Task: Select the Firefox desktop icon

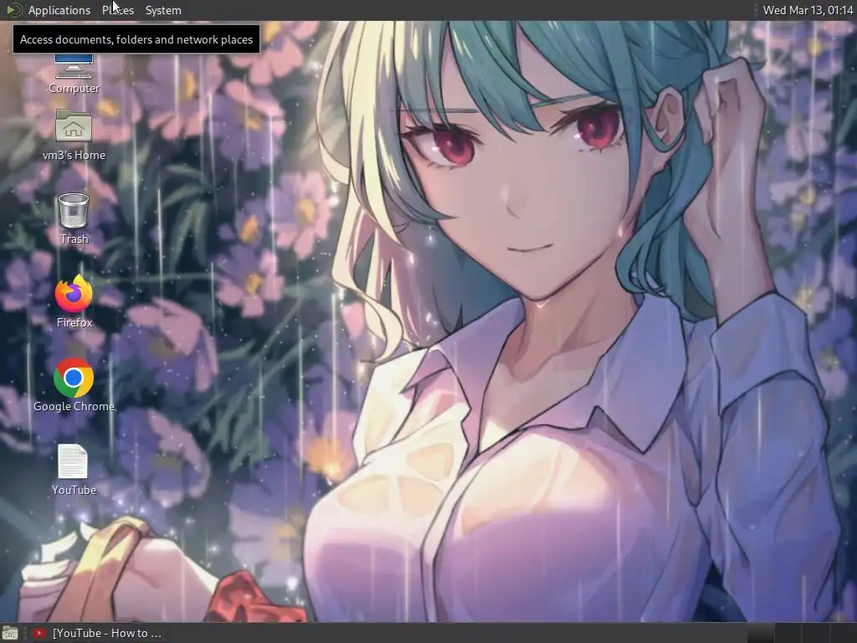Action: [74, 301]
